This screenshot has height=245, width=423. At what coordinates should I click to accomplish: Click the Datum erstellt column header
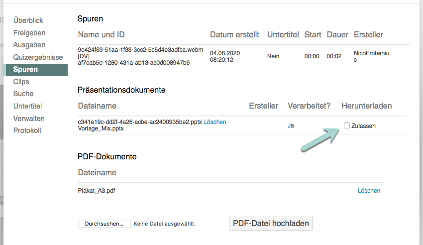(x=234, y=35)
